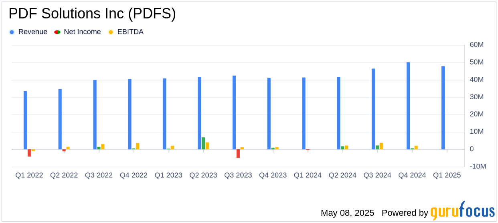Click the Q2 2024 revenue bar
Viewport: 498px width, 223px height.
[339, 113]
